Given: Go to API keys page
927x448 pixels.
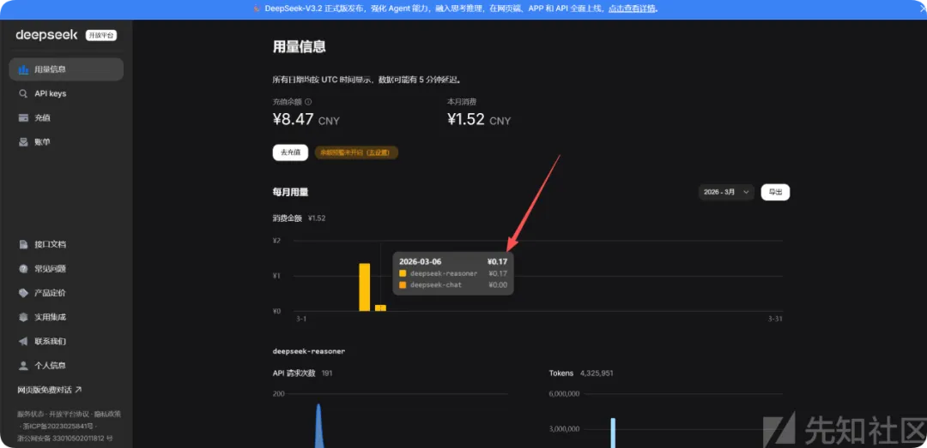Looking at the screenshot, I should pyautogui.click(x=66, y=94).
